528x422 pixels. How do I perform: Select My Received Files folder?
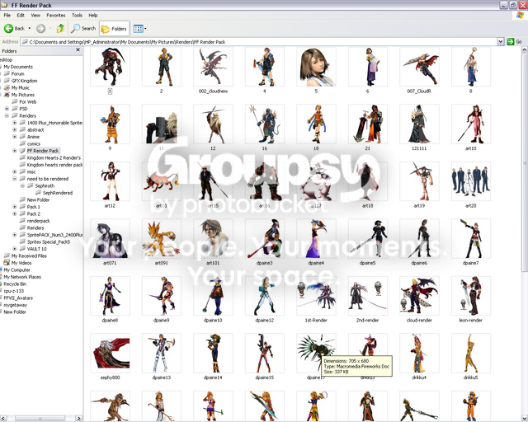29,256
